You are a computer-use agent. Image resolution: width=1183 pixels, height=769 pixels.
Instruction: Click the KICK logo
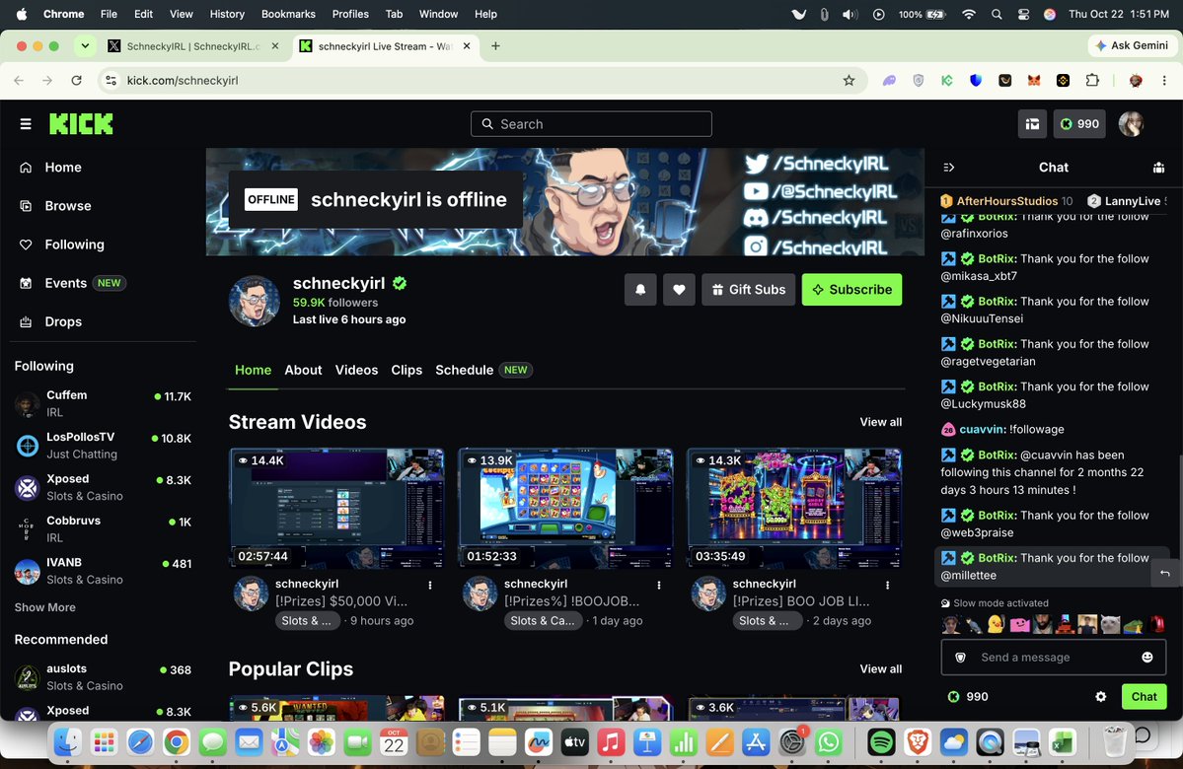coord(81,123)
